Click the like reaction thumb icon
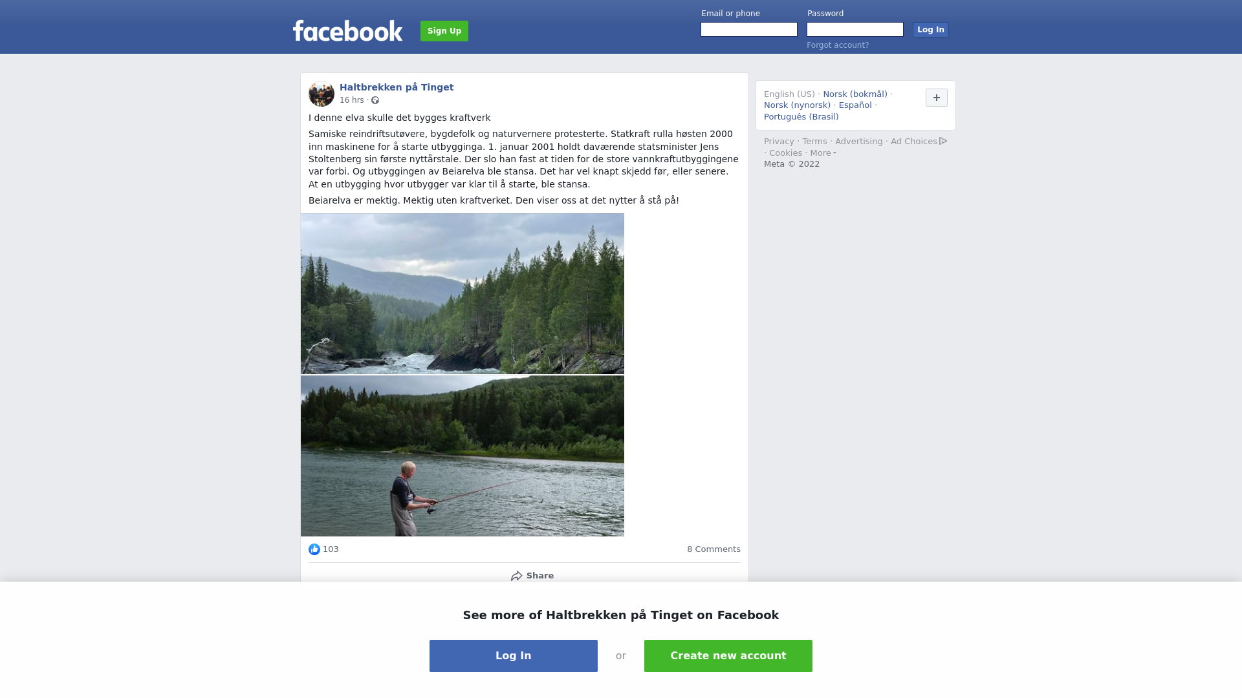The height and width of the screenshot is (698, 1242). (314, 549)
